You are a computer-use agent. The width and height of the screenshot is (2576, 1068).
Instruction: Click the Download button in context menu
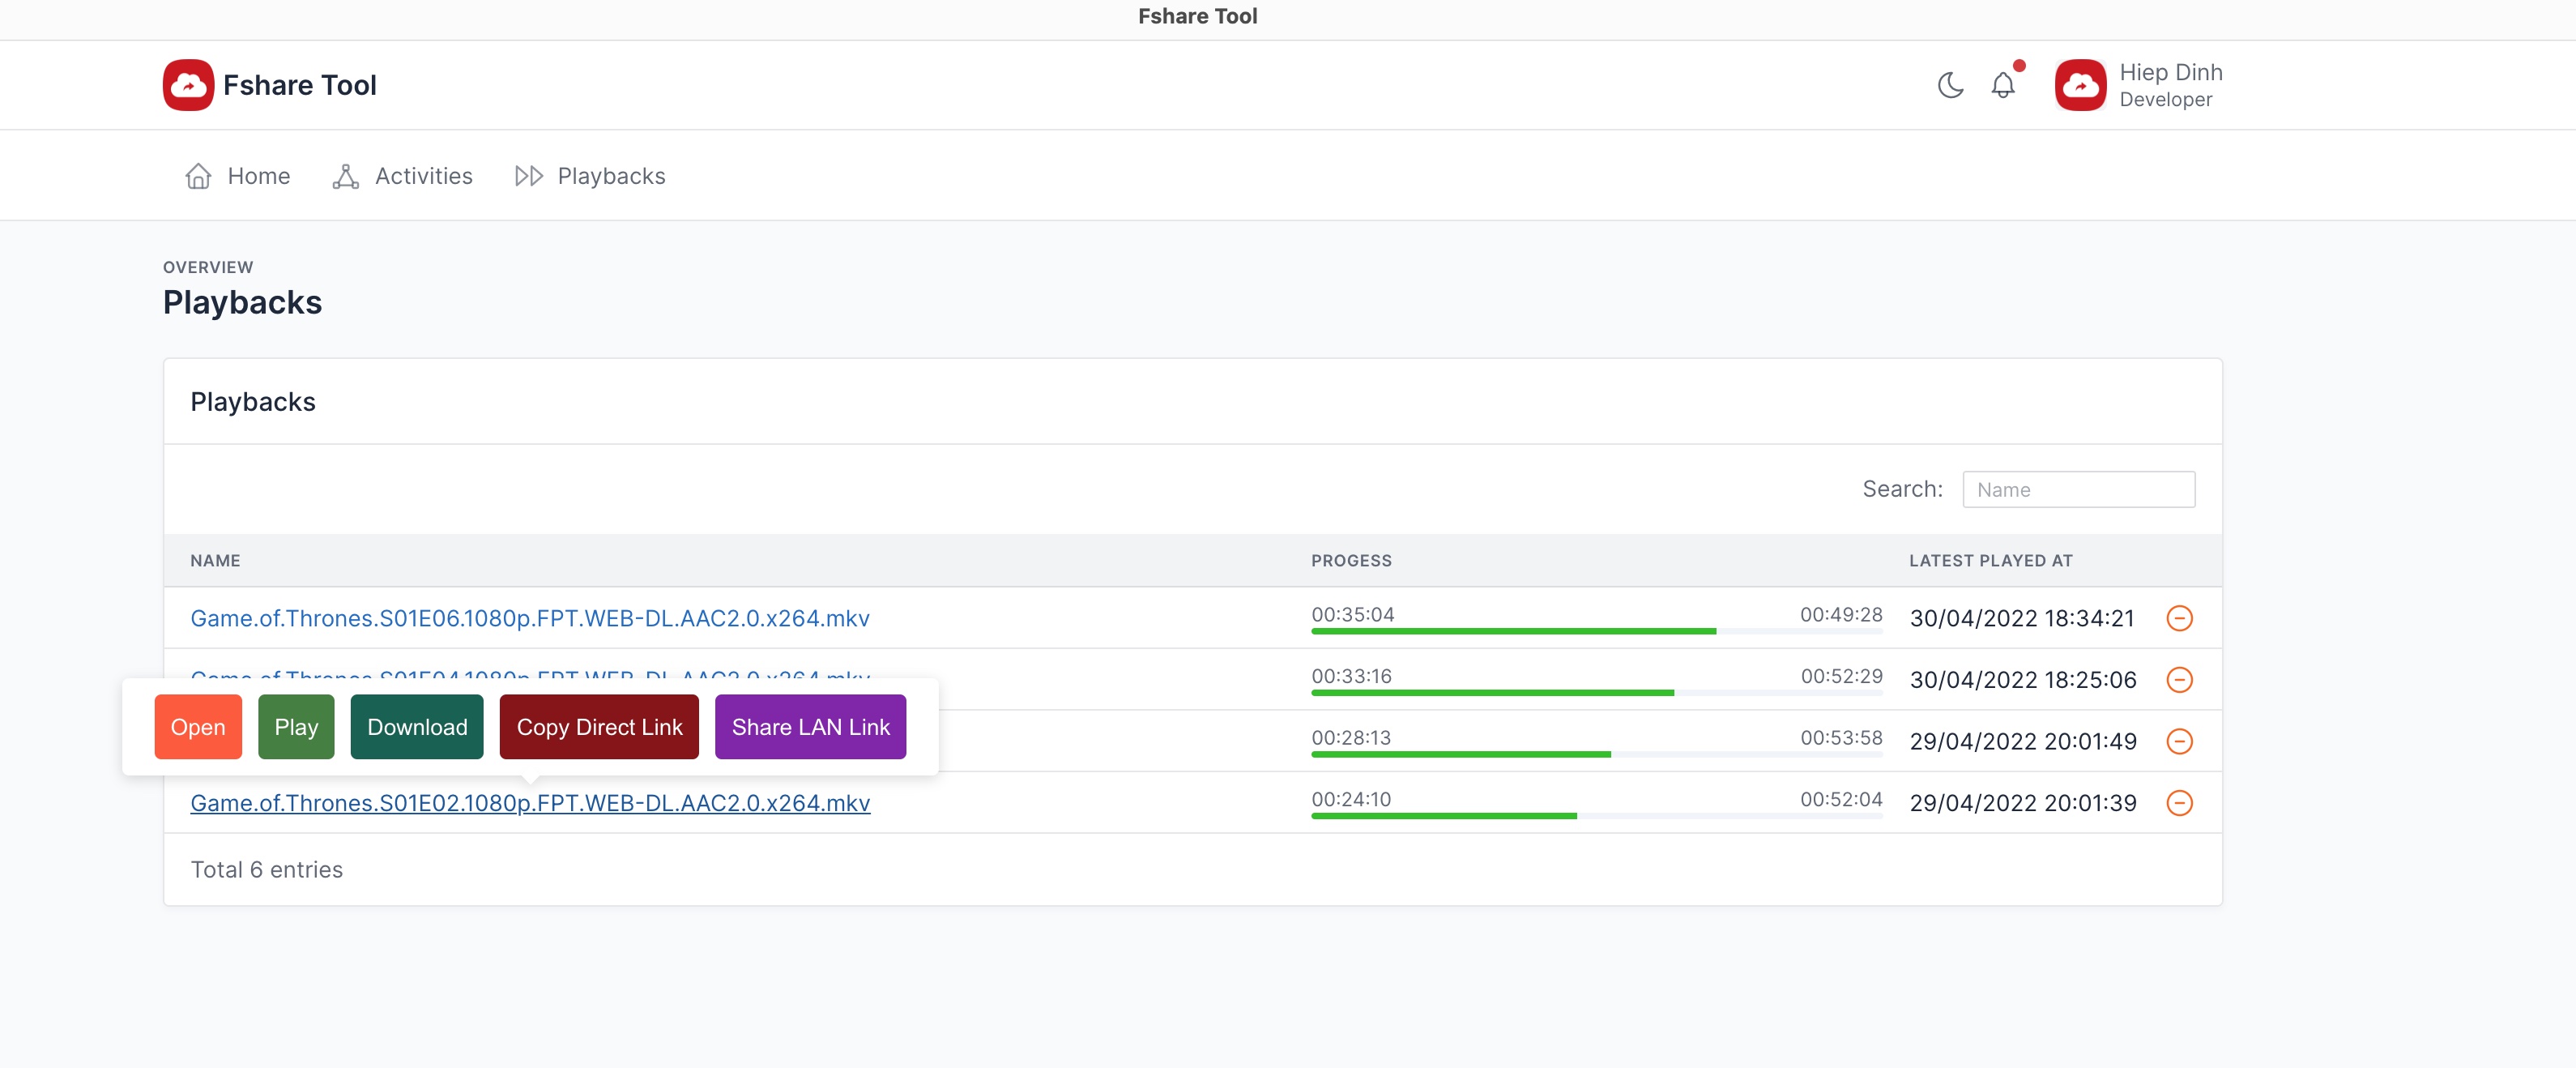coord(417,726)
